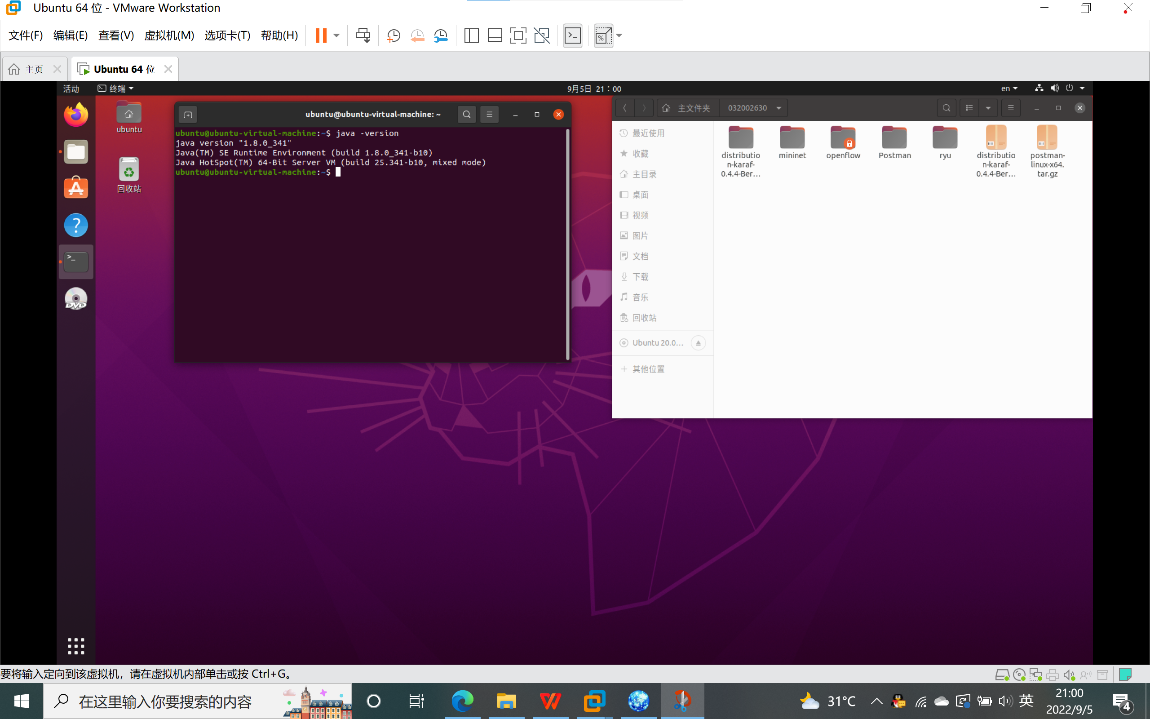Viewport: 1150px width, 719px height.
Task: Open the mininet folder
Action: tap(792, 142)
